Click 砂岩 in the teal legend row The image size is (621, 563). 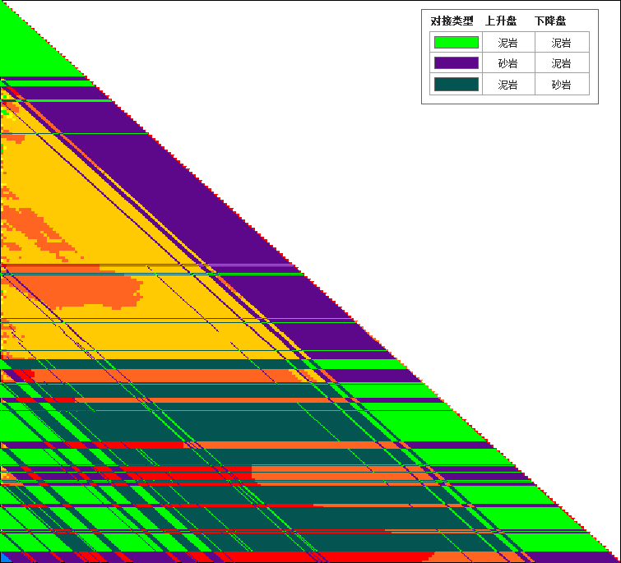(x=561, y=85)
